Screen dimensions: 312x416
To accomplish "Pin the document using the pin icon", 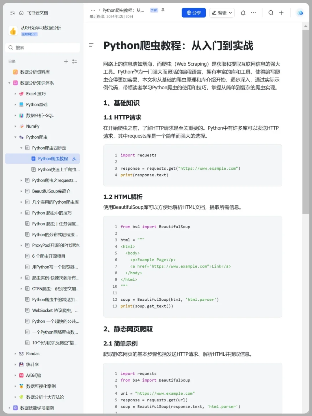I will (x=163, y=10).
